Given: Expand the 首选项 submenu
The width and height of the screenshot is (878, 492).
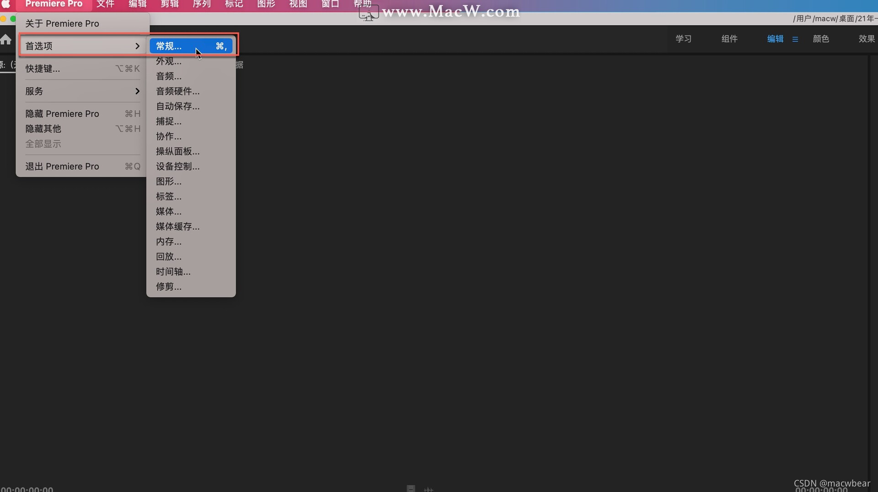Looking at the screenshot, I should click(x=83, y=46).
